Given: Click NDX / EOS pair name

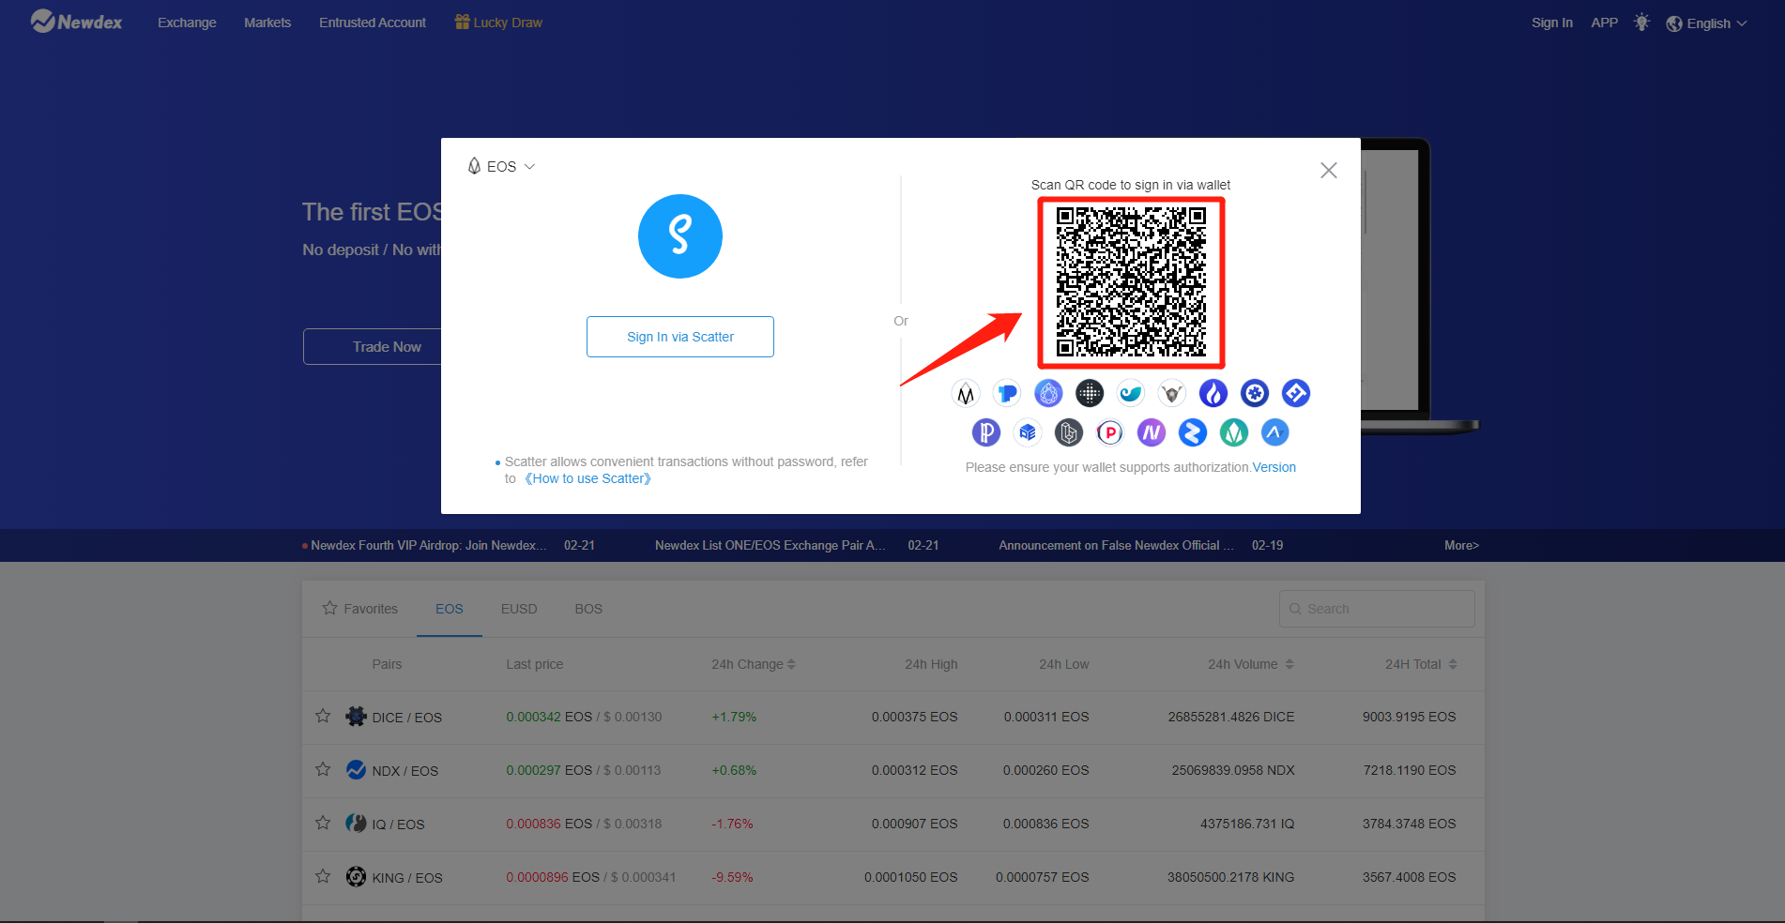Looking at the screenshot, I should tap(405, 771).
